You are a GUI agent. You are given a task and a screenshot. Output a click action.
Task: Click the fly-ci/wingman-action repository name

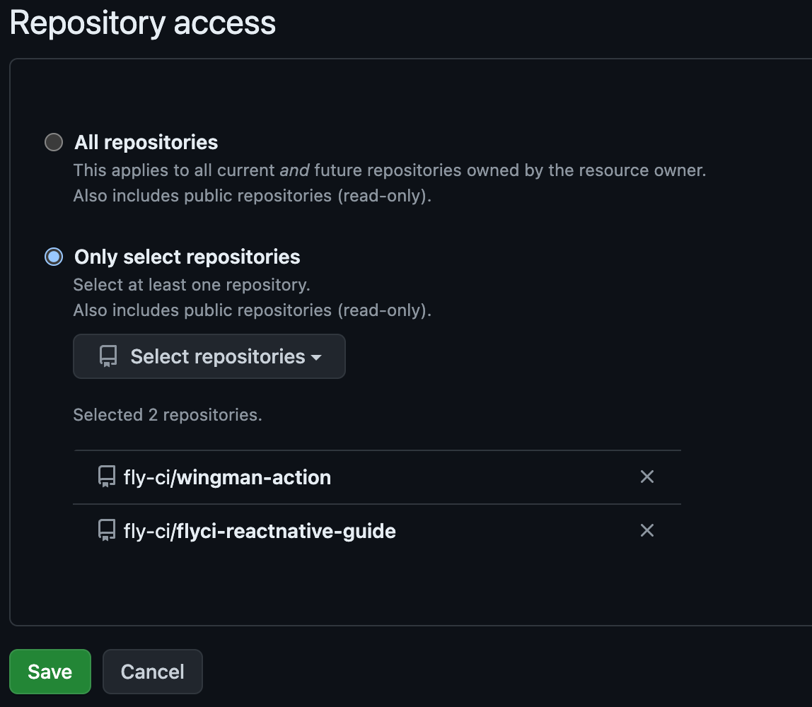(x=227, y=477)
